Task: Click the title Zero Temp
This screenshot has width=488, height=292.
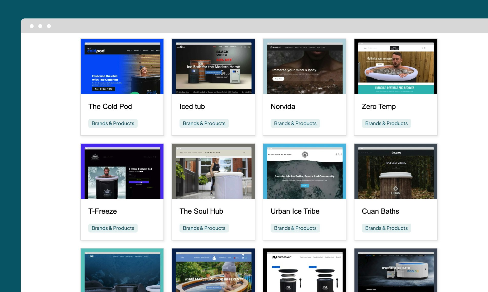Action: point(379,107)
